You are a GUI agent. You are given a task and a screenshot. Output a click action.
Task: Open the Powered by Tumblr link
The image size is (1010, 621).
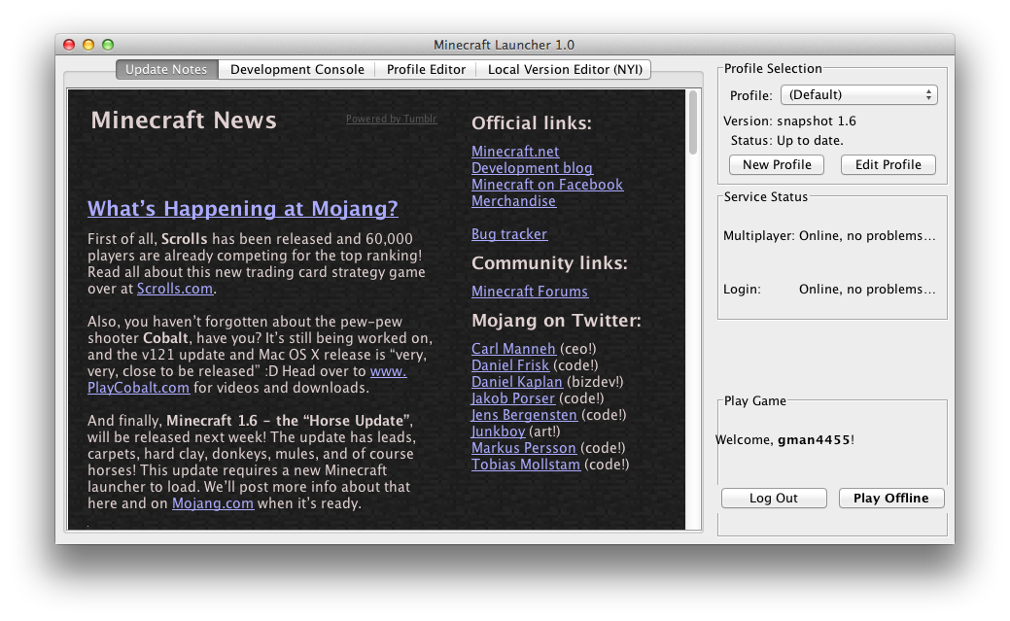(x=391, y=120)
